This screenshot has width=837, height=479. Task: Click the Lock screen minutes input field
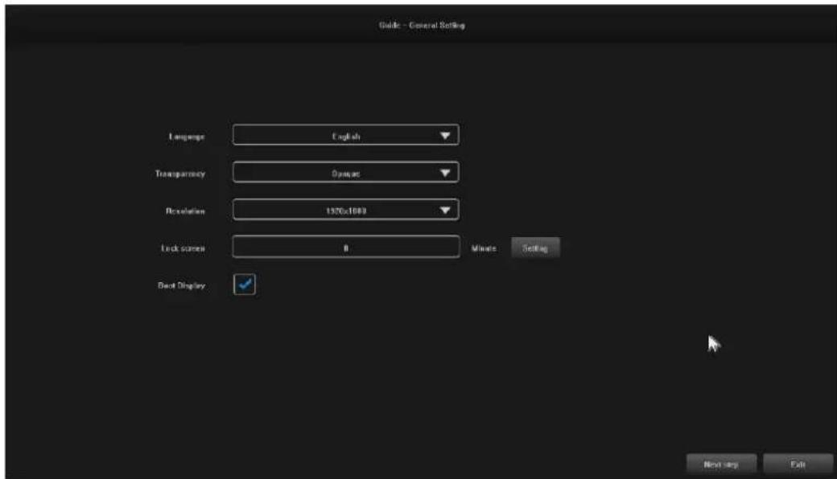tap(345, 248)
